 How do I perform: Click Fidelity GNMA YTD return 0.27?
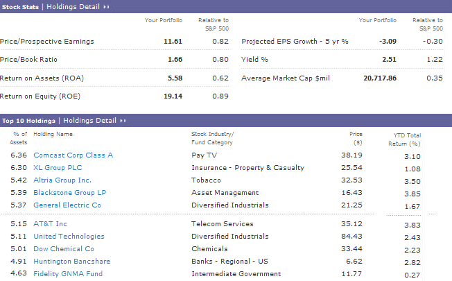(x=412, y=275)
